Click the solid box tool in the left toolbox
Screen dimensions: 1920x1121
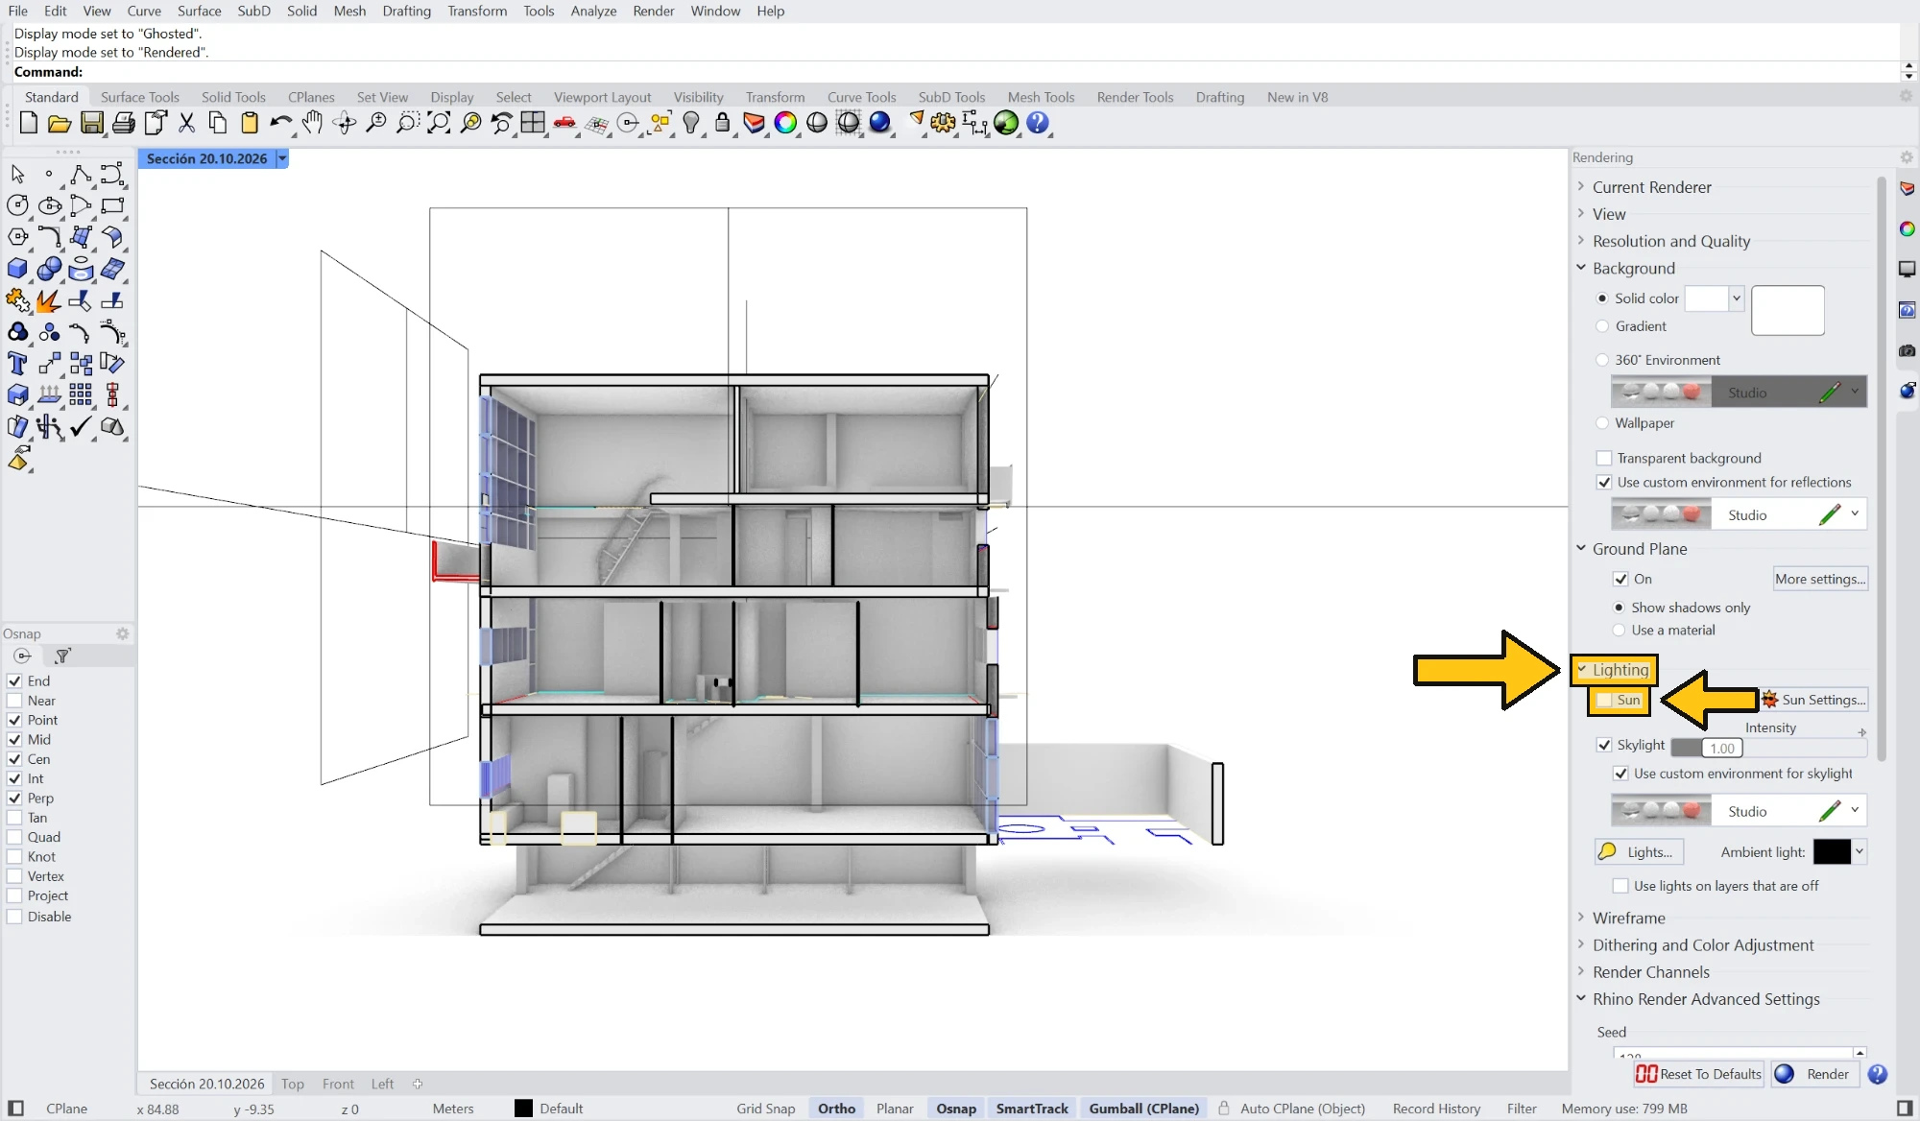click(x=17, y=269)
